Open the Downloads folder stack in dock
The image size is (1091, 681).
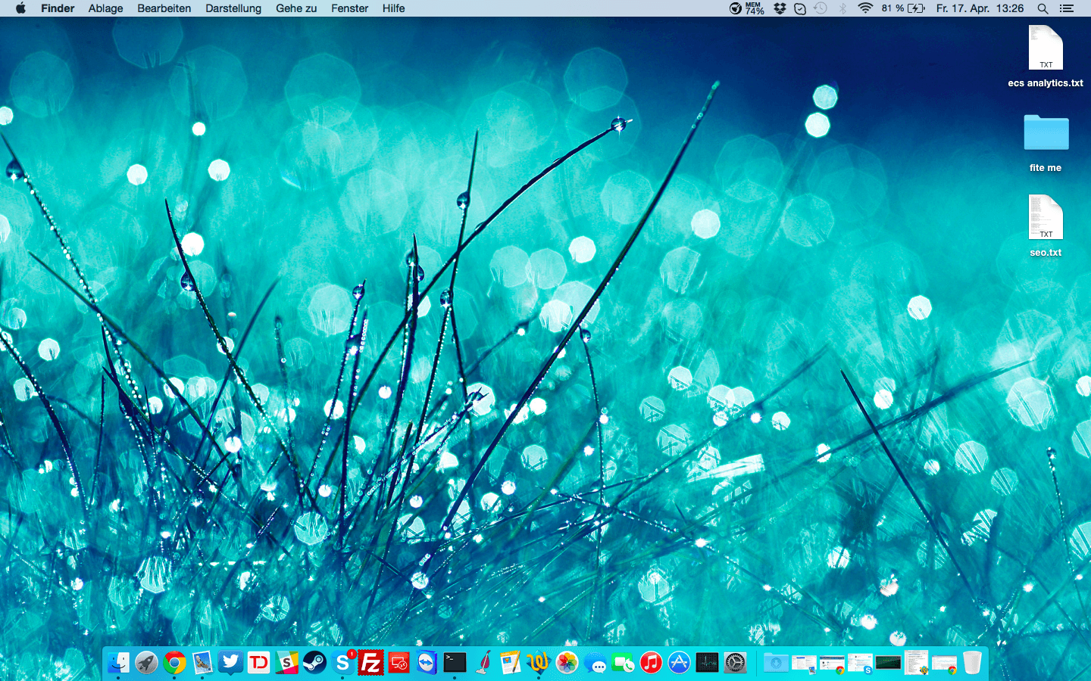coord(776,664)
